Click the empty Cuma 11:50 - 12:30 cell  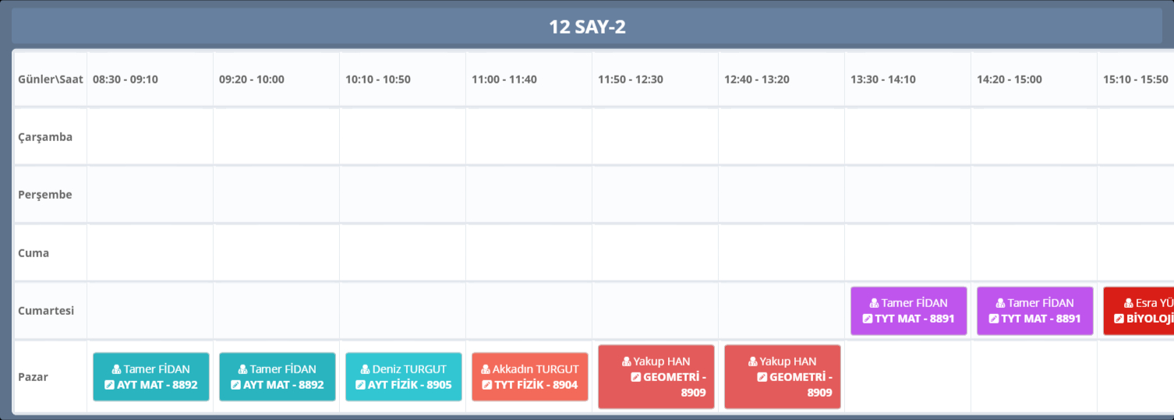[655, 253]
